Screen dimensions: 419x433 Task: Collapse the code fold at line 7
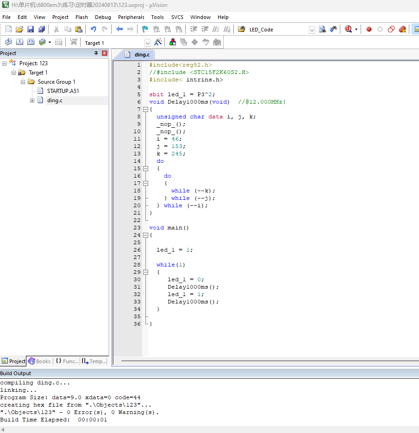[x=146, y=109]
